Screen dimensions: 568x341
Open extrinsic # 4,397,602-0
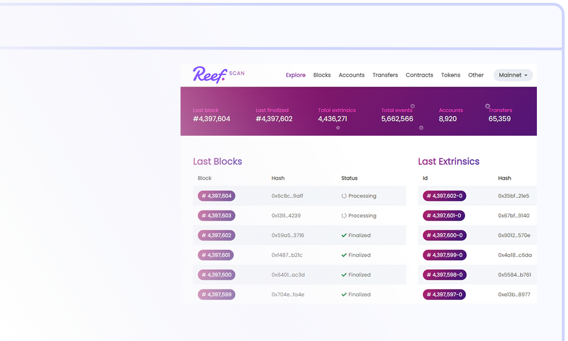pyautogui.click(x=444, y=196)
